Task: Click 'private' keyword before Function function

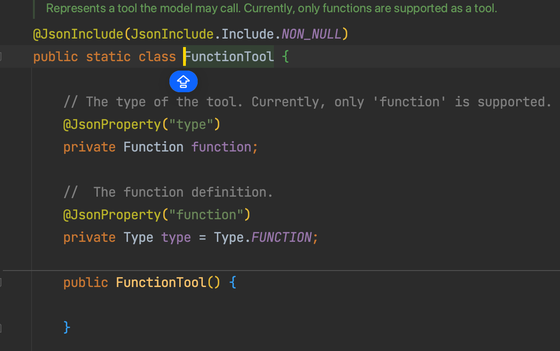Action: click(89, 147)
